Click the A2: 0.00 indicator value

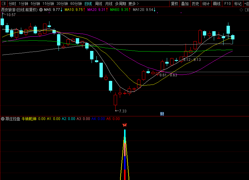(69, 119)
